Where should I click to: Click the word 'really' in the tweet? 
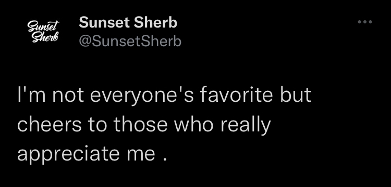245,125
